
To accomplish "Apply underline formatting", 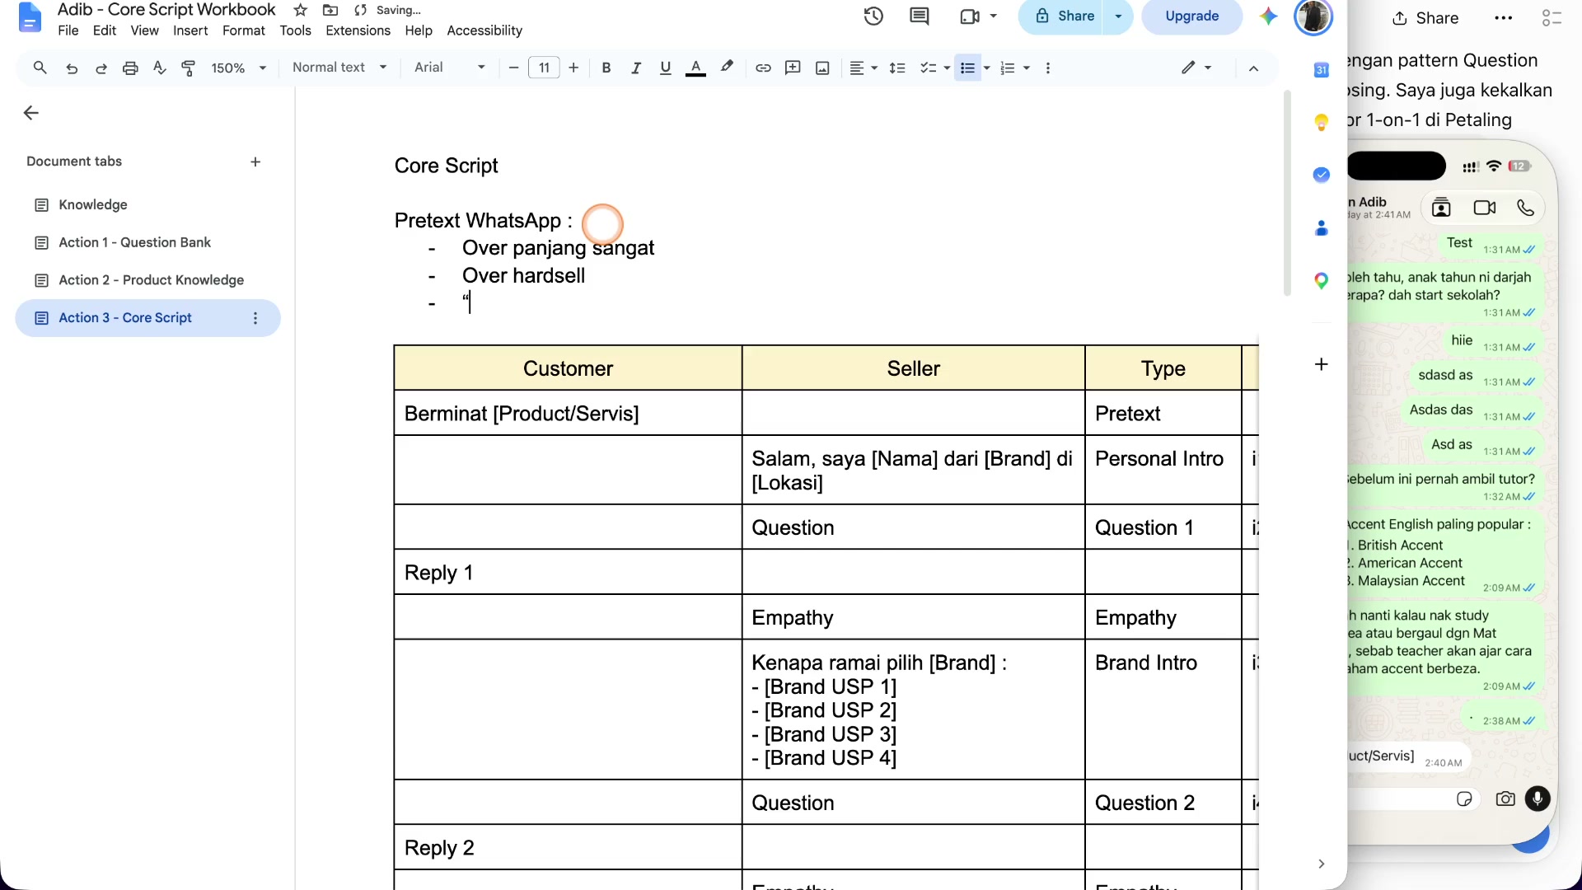I will (x=665, y=68).
